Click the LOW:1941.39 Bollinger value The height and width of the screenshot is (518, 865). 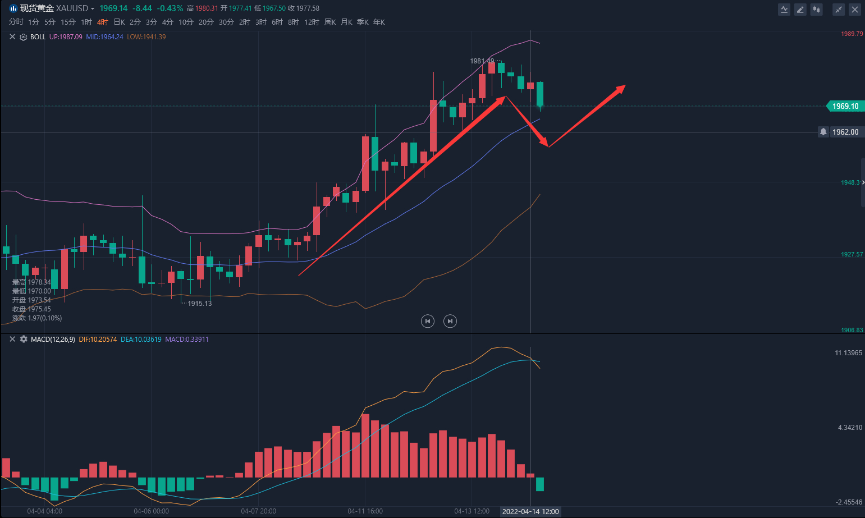tap(147, 37)
